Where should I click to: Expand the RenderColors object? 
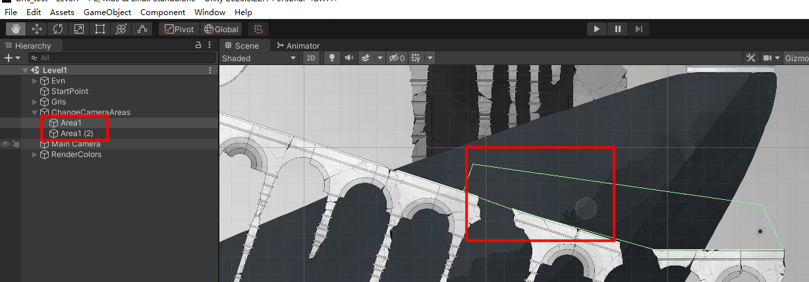[x=35, y=154]
